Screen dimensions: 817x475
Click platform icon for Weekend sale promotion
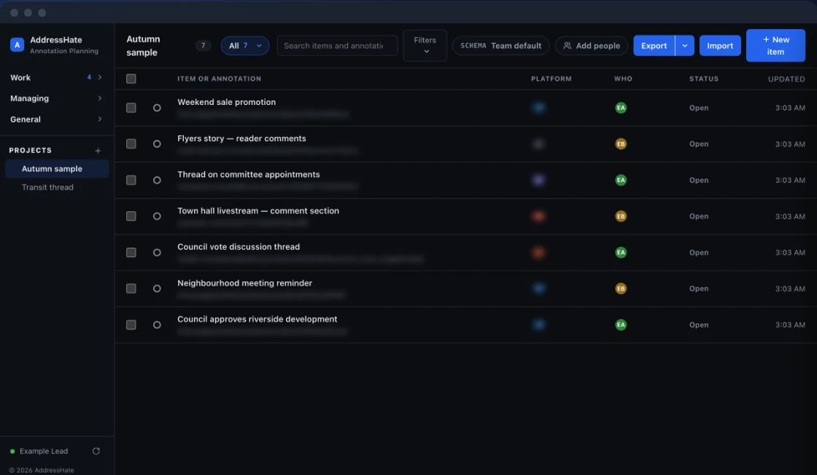pyautogui.click(x=539, y=108)
